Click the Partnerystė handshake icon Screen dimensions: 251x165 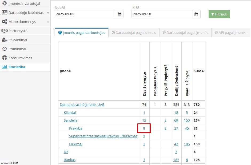pyautogui.click(x=4, y=31)
